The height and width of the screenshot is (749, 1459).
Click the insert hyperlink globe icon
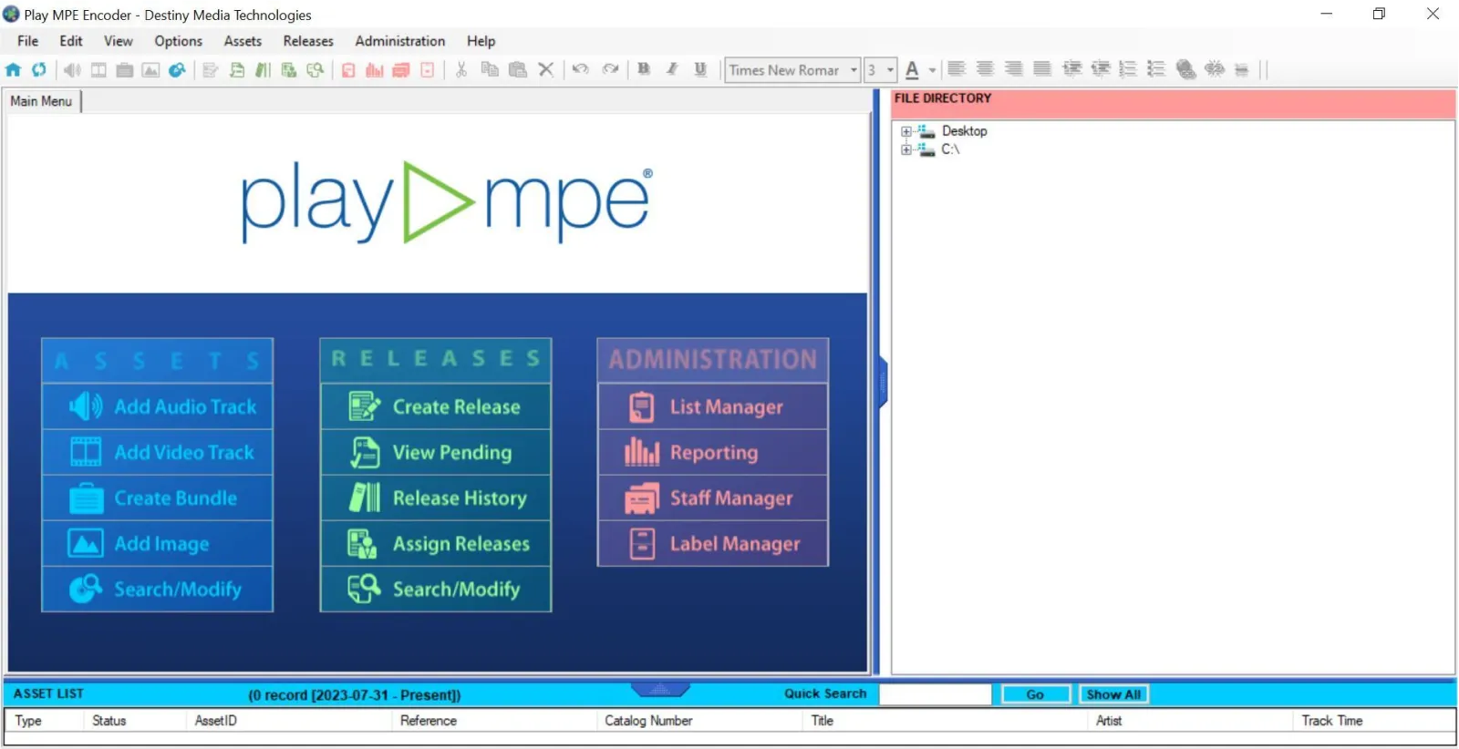[1185, 69]
